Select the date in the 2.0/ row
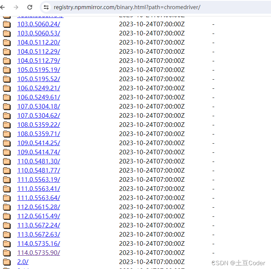 pyautogui.click(x=152, y=262)
